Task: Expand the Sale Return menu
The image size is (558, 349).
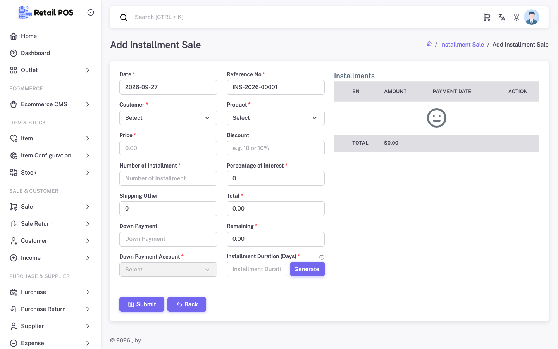Action: pyautogui.click(x=50, y=224)
